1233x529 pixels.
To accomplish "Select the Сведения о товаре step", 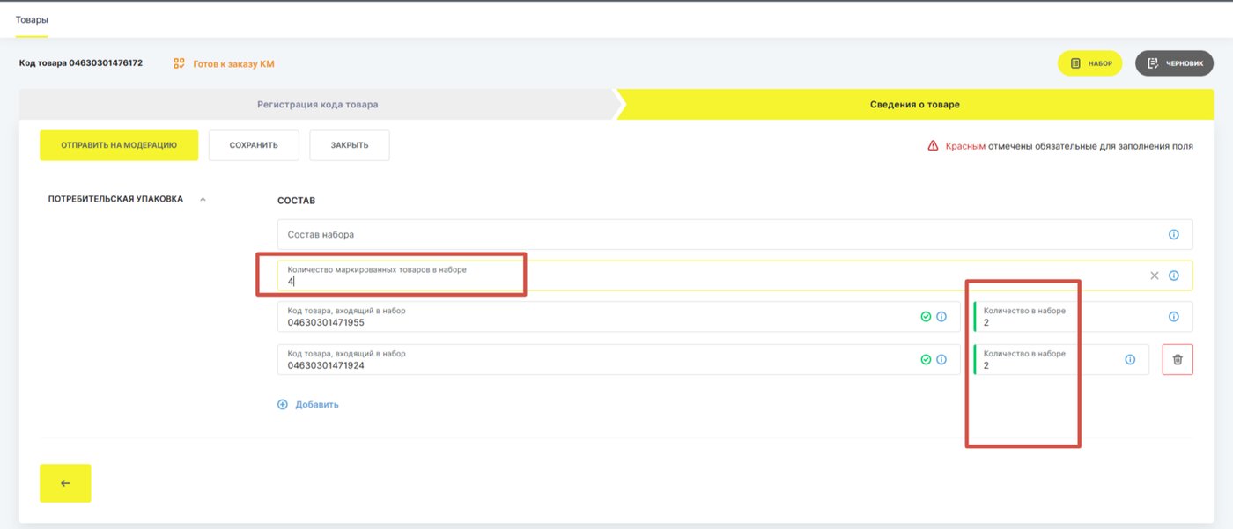I will point(914,104).
